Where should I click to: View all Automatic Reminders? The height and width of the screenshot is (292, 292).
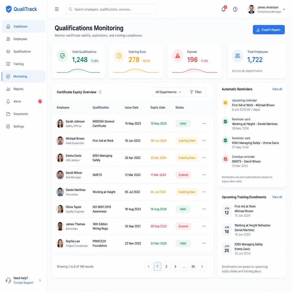coord(277,89)
